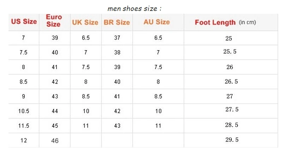Select the "BR Size" column header

[x=117, y=22]
